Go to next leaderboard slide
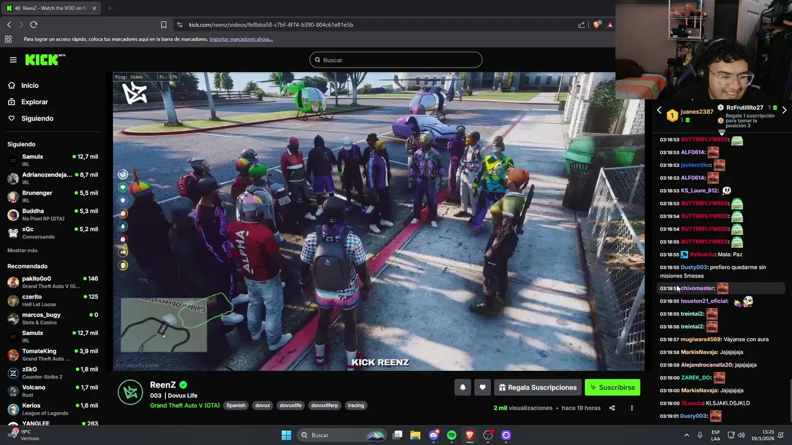This screenshot has width=792, height=445. (x=785, y=110)
